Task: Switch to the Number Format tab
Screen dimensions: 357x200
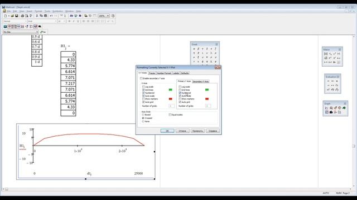Action: pos(164,73)
